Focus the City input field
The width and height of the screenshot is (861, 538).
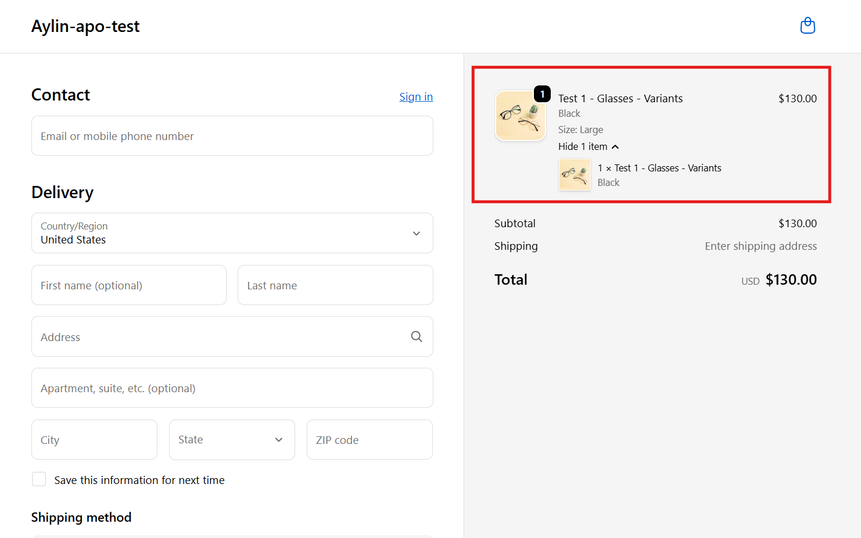94,440
